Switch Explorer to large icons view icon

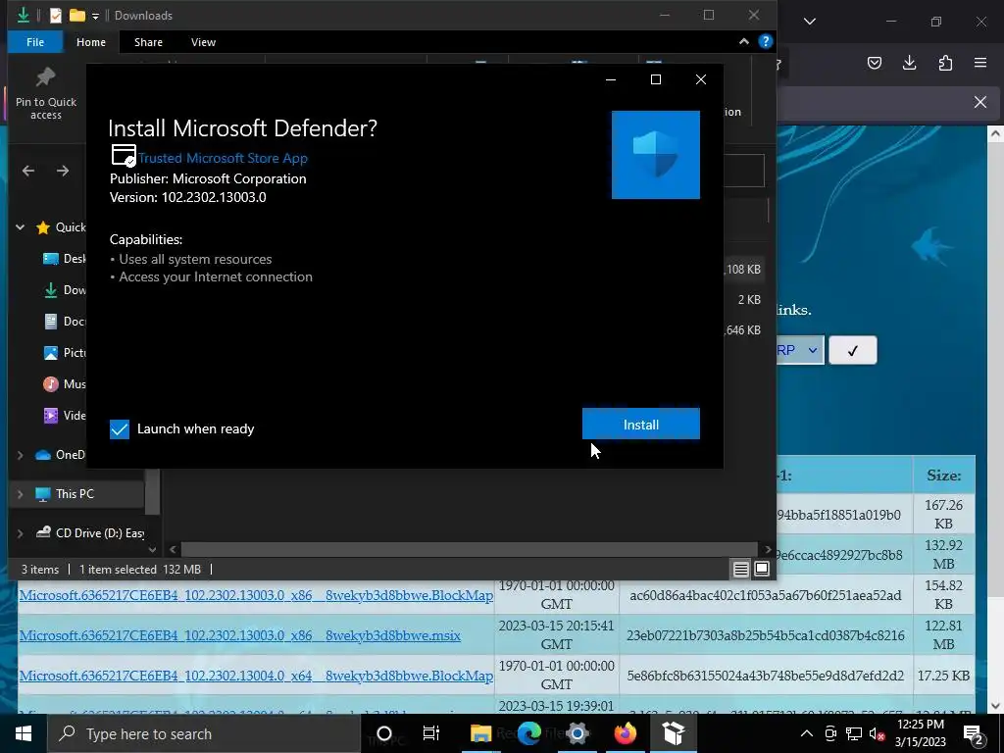point(761,569)
